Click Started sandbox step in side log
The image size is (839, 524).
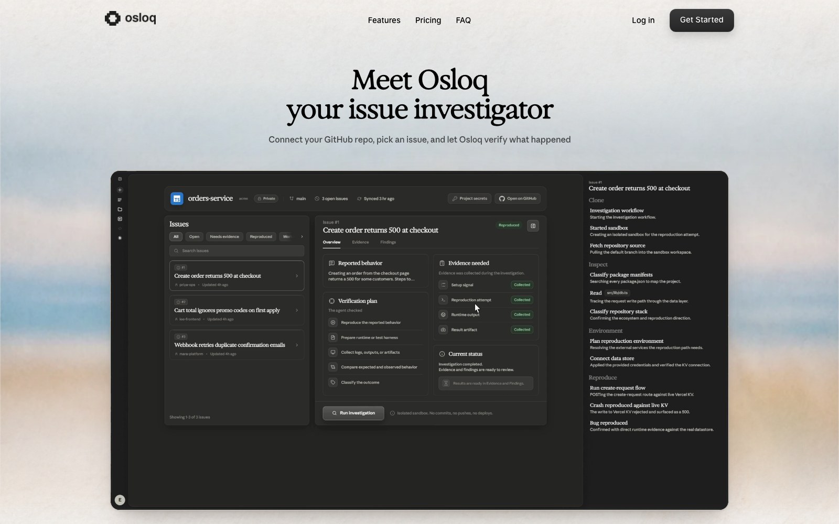click(x=644, y=231)
